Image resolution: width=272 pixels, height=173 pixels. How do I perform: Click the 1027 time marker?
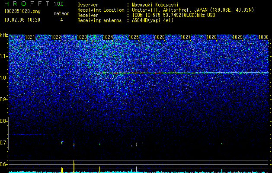(186, 37)
